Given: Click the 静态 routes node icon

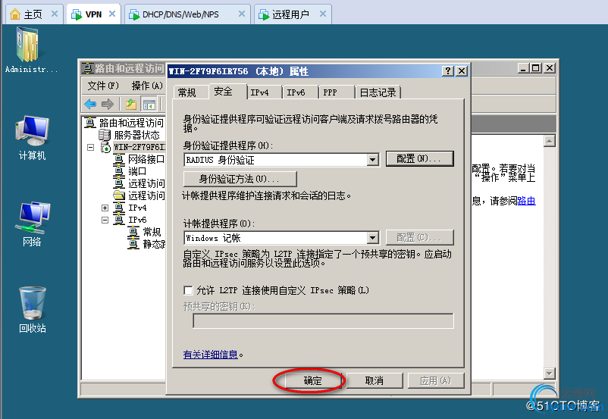Looking at the screenshot, I should 133,244.
